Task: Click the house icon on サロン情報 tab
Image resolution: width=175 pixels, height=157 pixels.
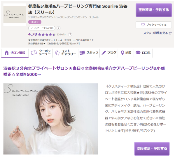Action: coord(7,53)
